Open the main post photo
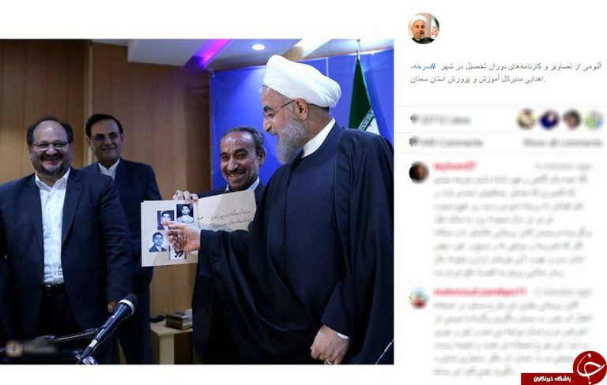The width and height of the screenshot is (607, 385). 197,201
